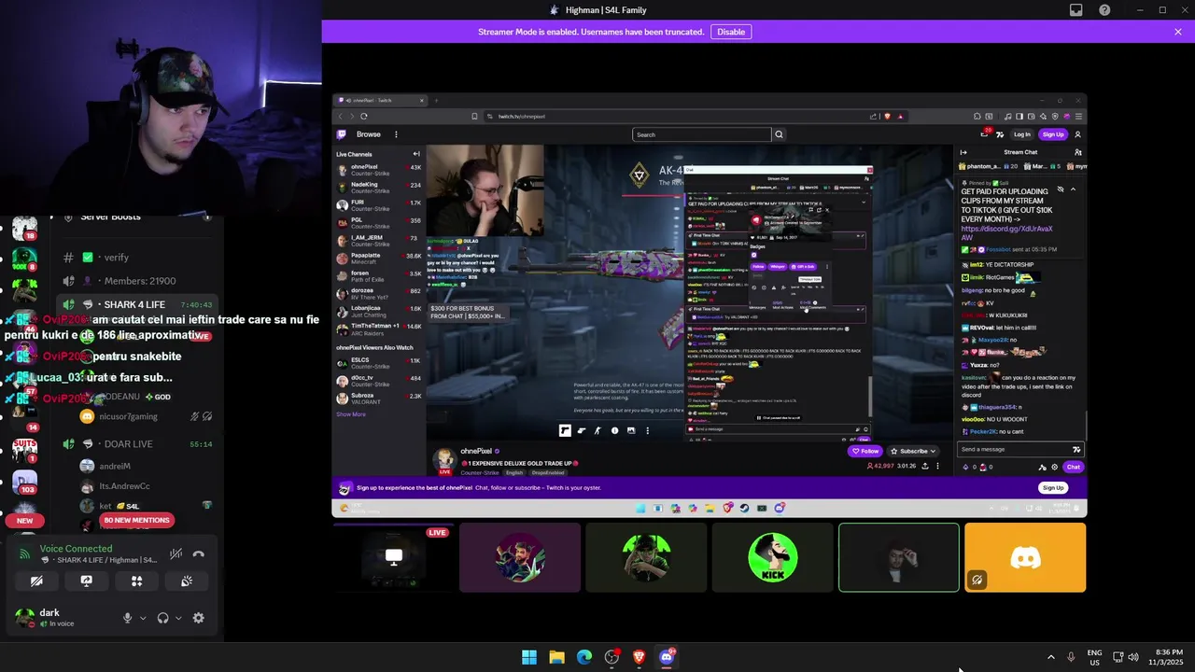The height and width of the screenshot is (672, 1195).
Task: Open the volume tray icon
Action: 1133,657
